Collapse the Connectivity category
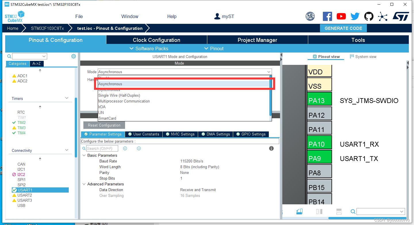This screenshot has height=225, width=414. tap(67, 150)
